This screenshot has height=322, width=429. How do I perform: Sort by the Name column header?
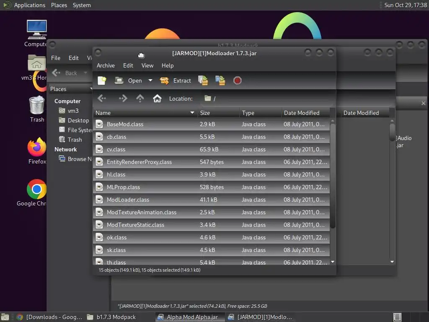145,113
